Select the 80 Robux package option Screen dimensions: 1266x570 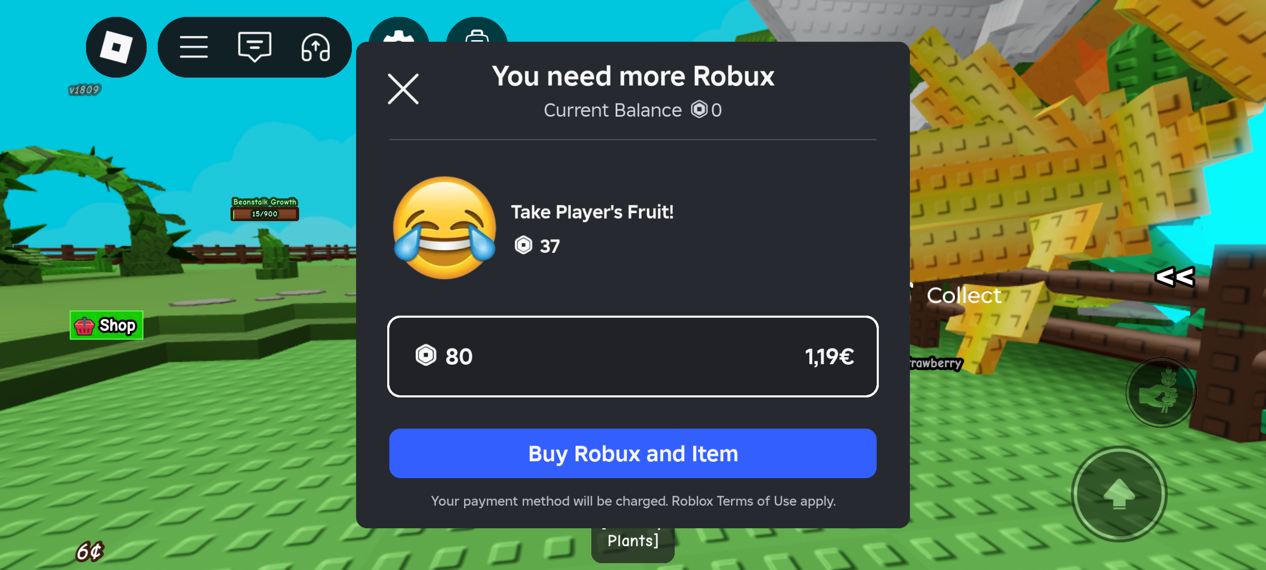tap(633, 356)
